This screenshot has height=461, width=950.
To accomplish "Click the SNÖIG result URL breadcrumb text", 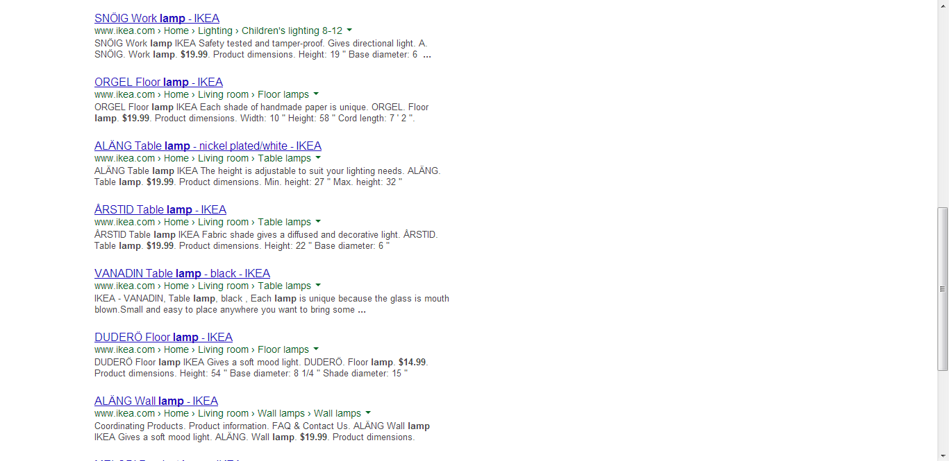I will [x=218, y=31].
